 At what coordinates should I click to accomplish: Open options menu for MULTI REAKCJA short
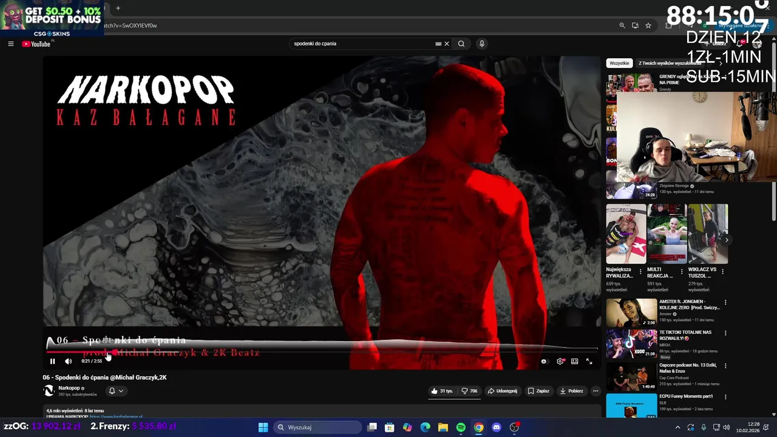(681, 271)
